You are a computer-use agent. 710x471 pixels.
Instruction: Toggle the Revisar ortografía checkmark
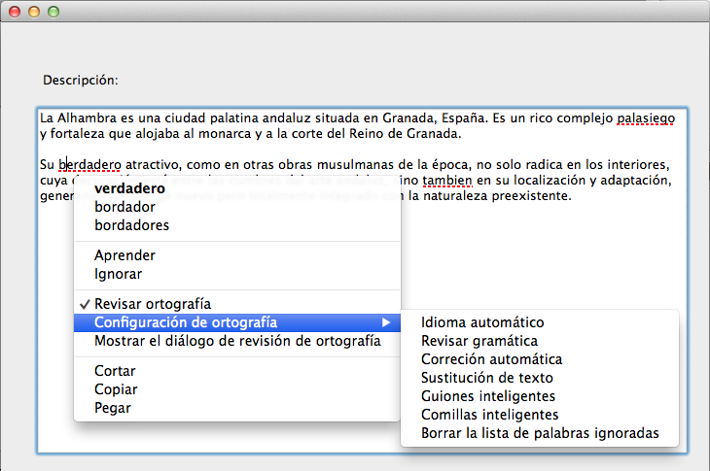click(x=153, y=304)
